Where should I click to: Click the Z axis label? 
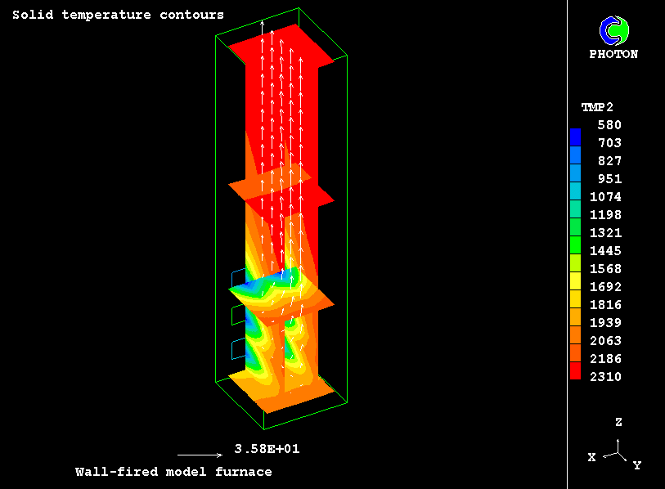(x=619, y=423)
